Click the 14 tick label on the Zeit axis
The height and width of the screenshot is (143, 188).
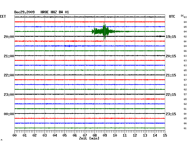coord(155,135)
